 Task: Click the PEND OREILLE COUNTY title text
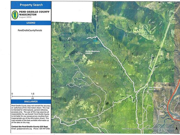pos(34,12)
